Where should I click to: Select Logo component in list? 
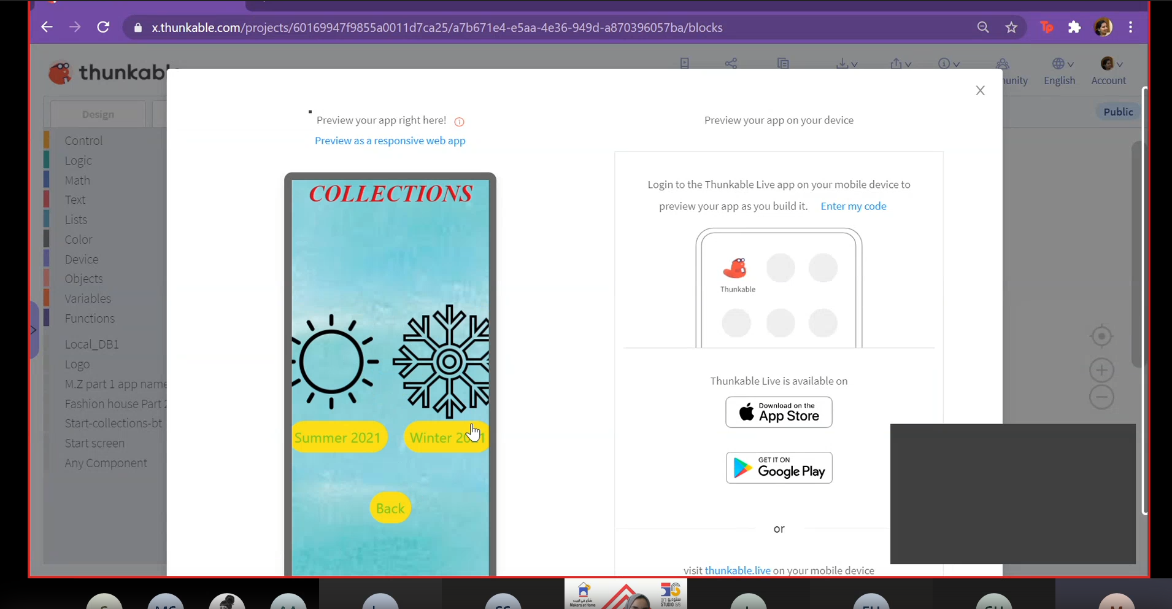coord(77,364)
